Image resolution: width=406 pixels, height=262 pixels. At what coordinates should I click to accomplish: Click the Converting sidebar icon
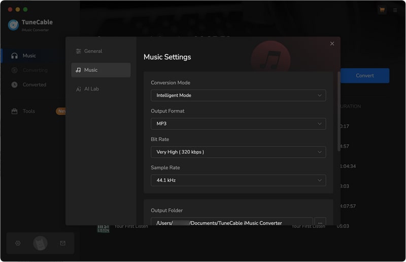15,70
